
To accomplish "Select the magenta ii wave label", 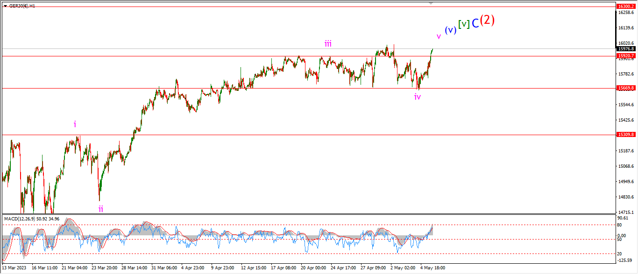I will click(100, 208).
